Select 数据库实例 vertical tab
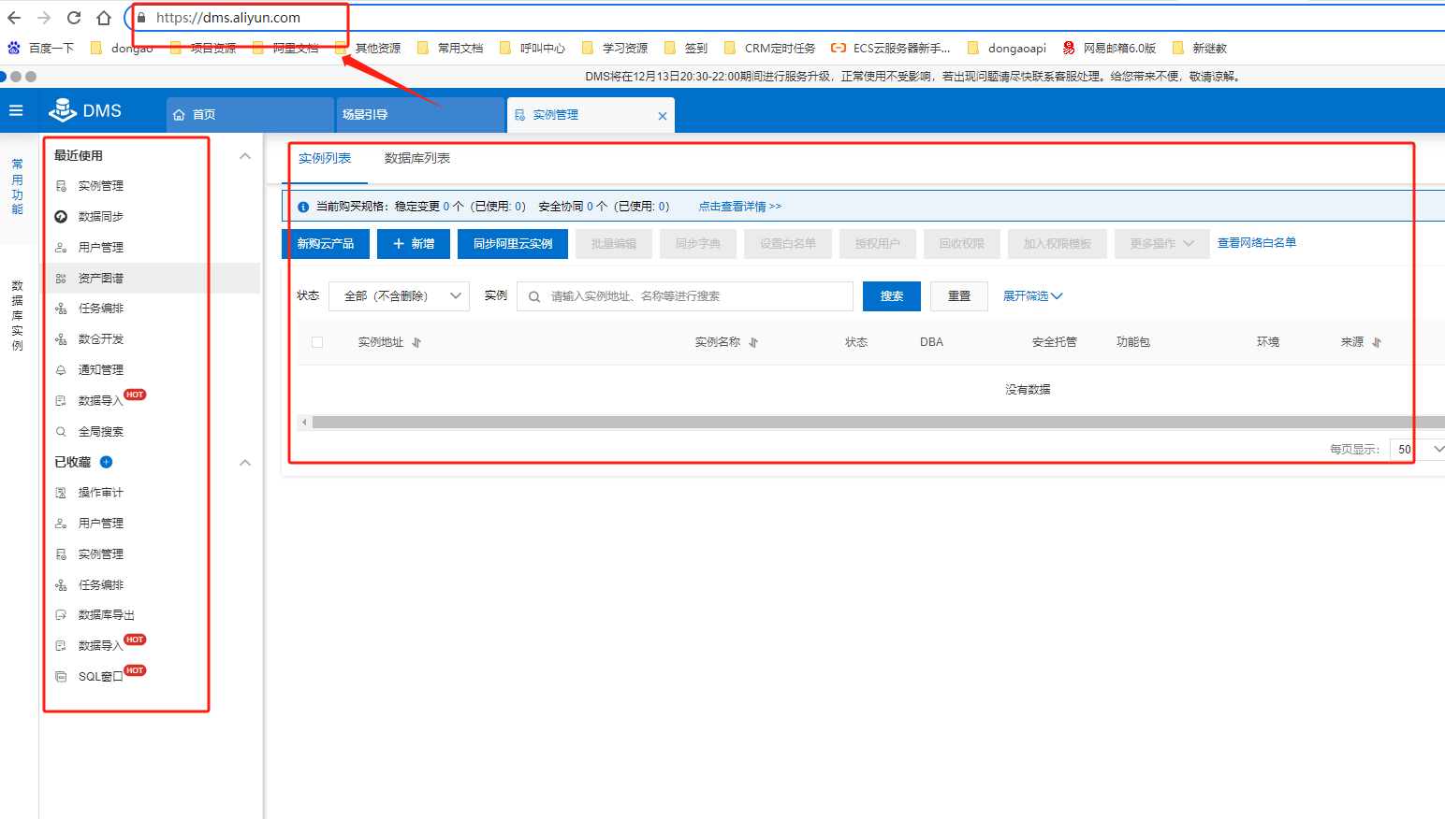 [x=17, y=315]
